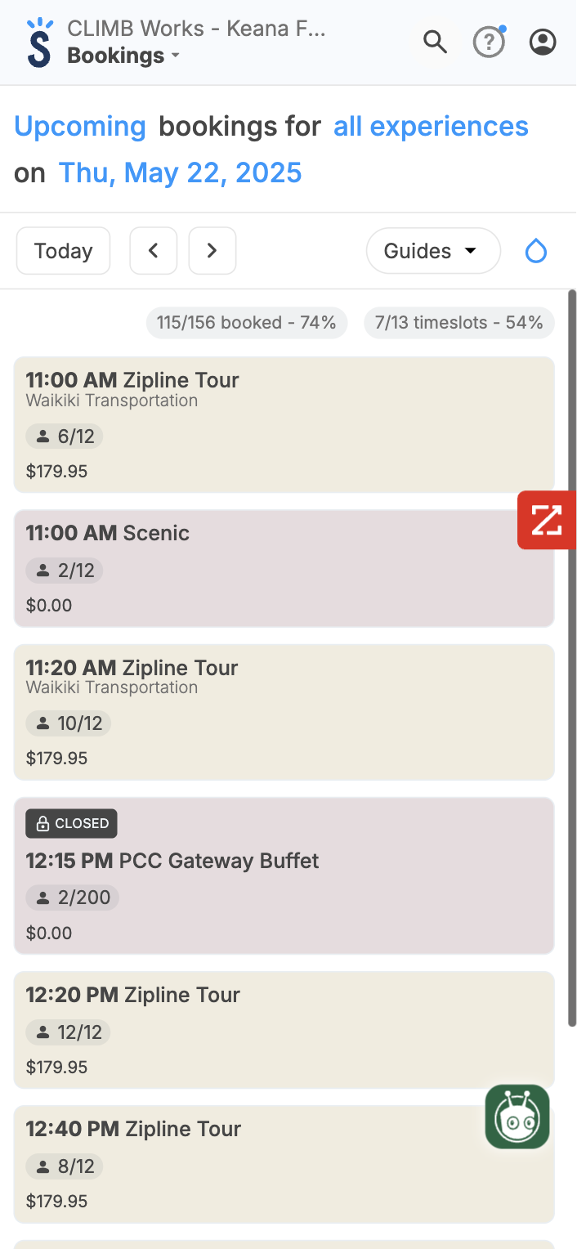Open the Guides dropdown
This screenshot has height=1249, width=577.
(x=432, y=251)
